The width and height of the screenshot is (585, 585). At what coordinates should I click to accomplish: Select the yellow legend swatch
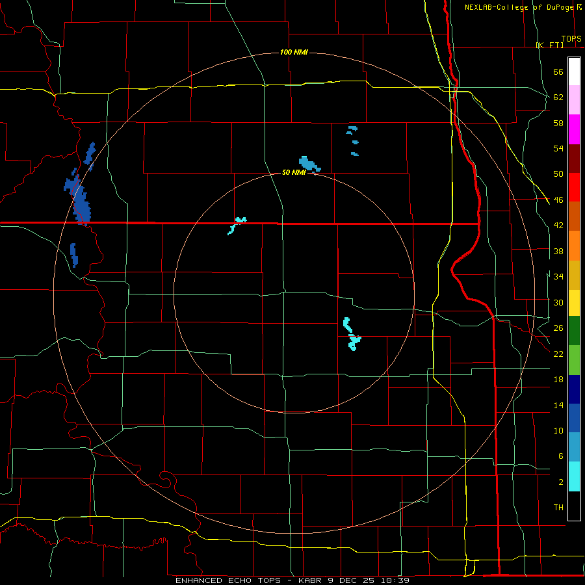click(574, 302)
